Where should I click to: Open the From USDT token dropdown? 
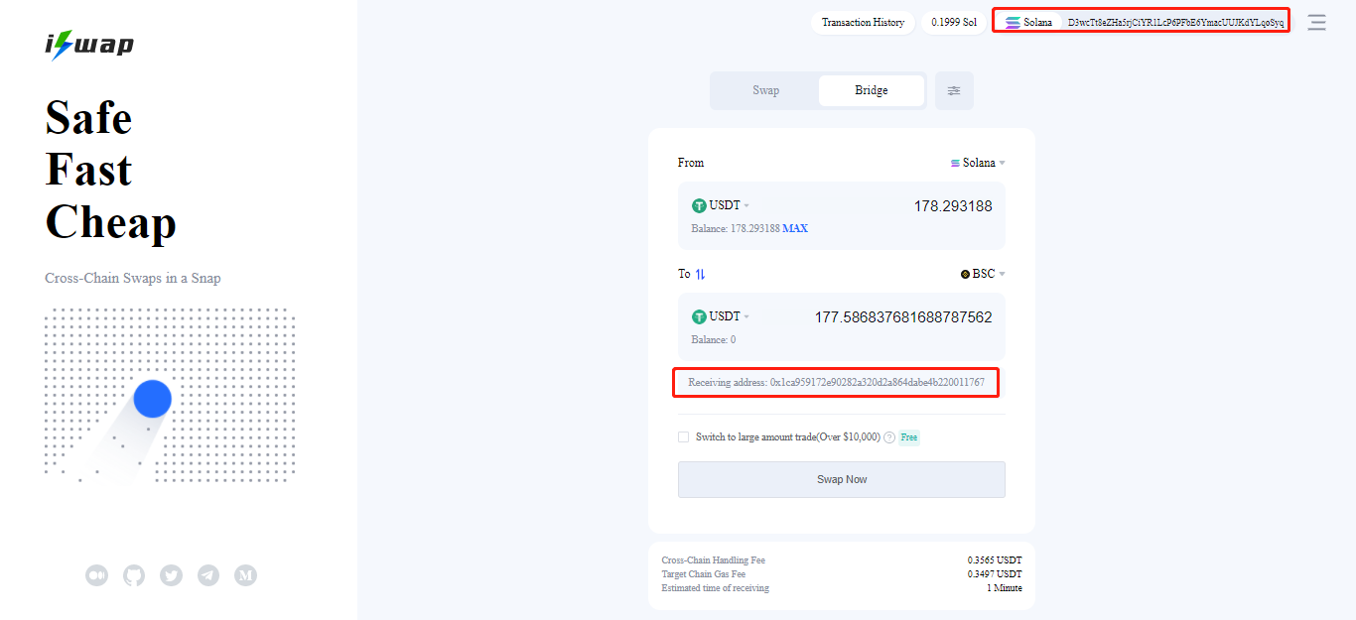[x=721, y=205]
